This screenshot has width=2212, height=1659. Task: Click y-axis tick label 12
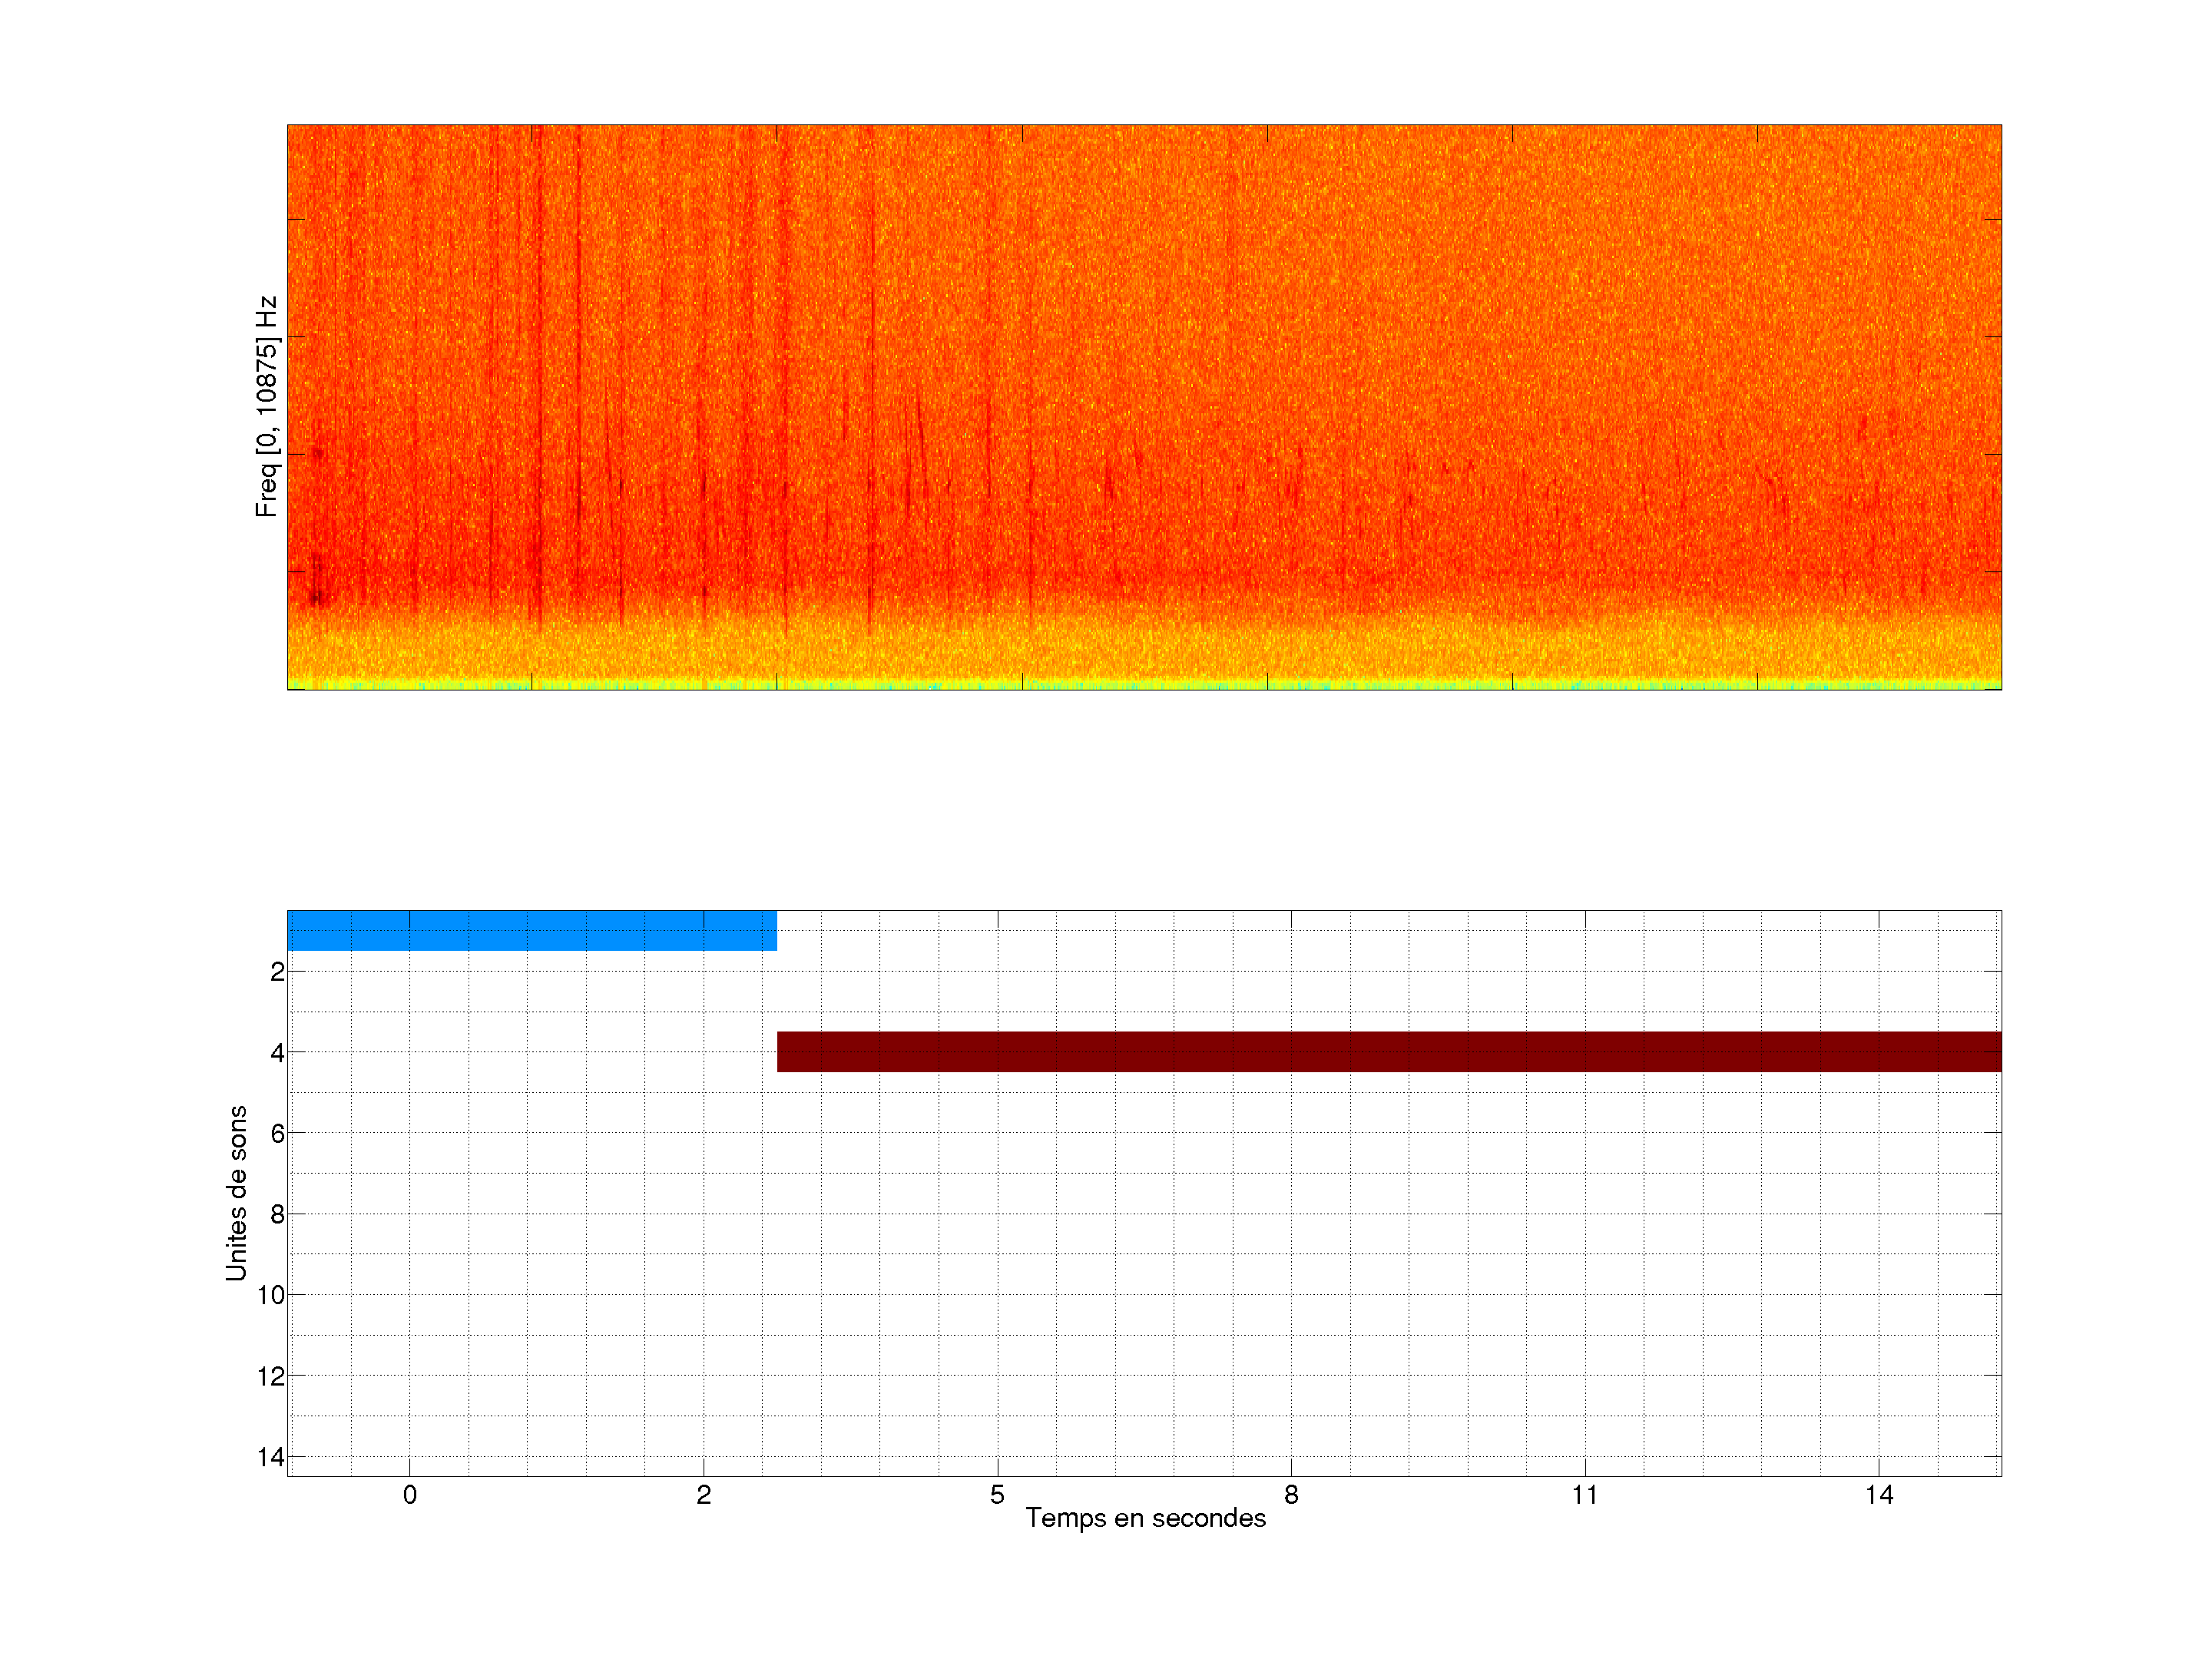[x=271, y=1377]
